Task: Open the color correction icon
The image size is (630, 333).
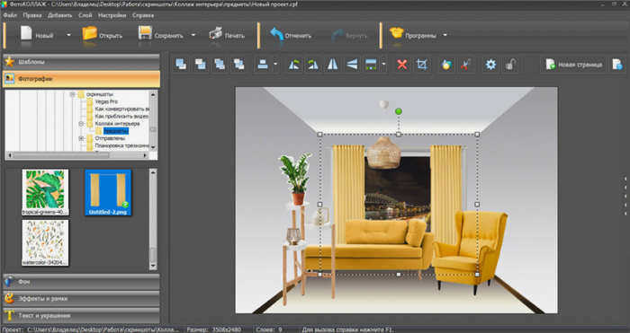Action: (x=446, y=64)
